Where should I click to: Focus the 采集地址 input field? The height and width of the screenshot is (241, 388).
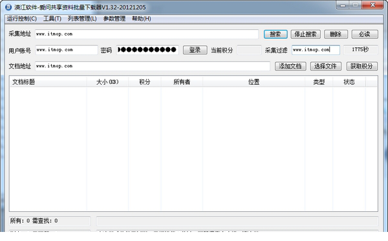[147, 34]
